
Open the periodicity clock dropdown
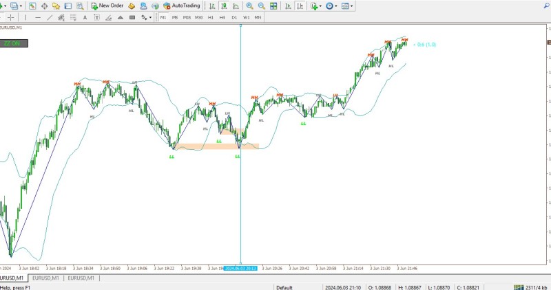[x=331, y=5]
